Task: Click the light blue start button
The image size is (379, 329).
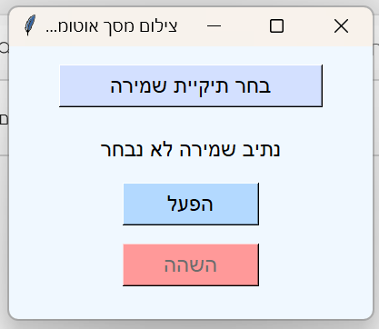Action: pos(191,204)
